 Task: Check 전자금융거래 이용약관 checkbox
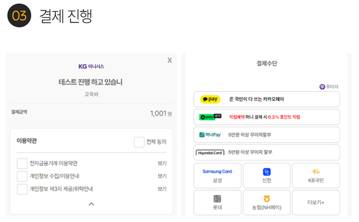22,163
